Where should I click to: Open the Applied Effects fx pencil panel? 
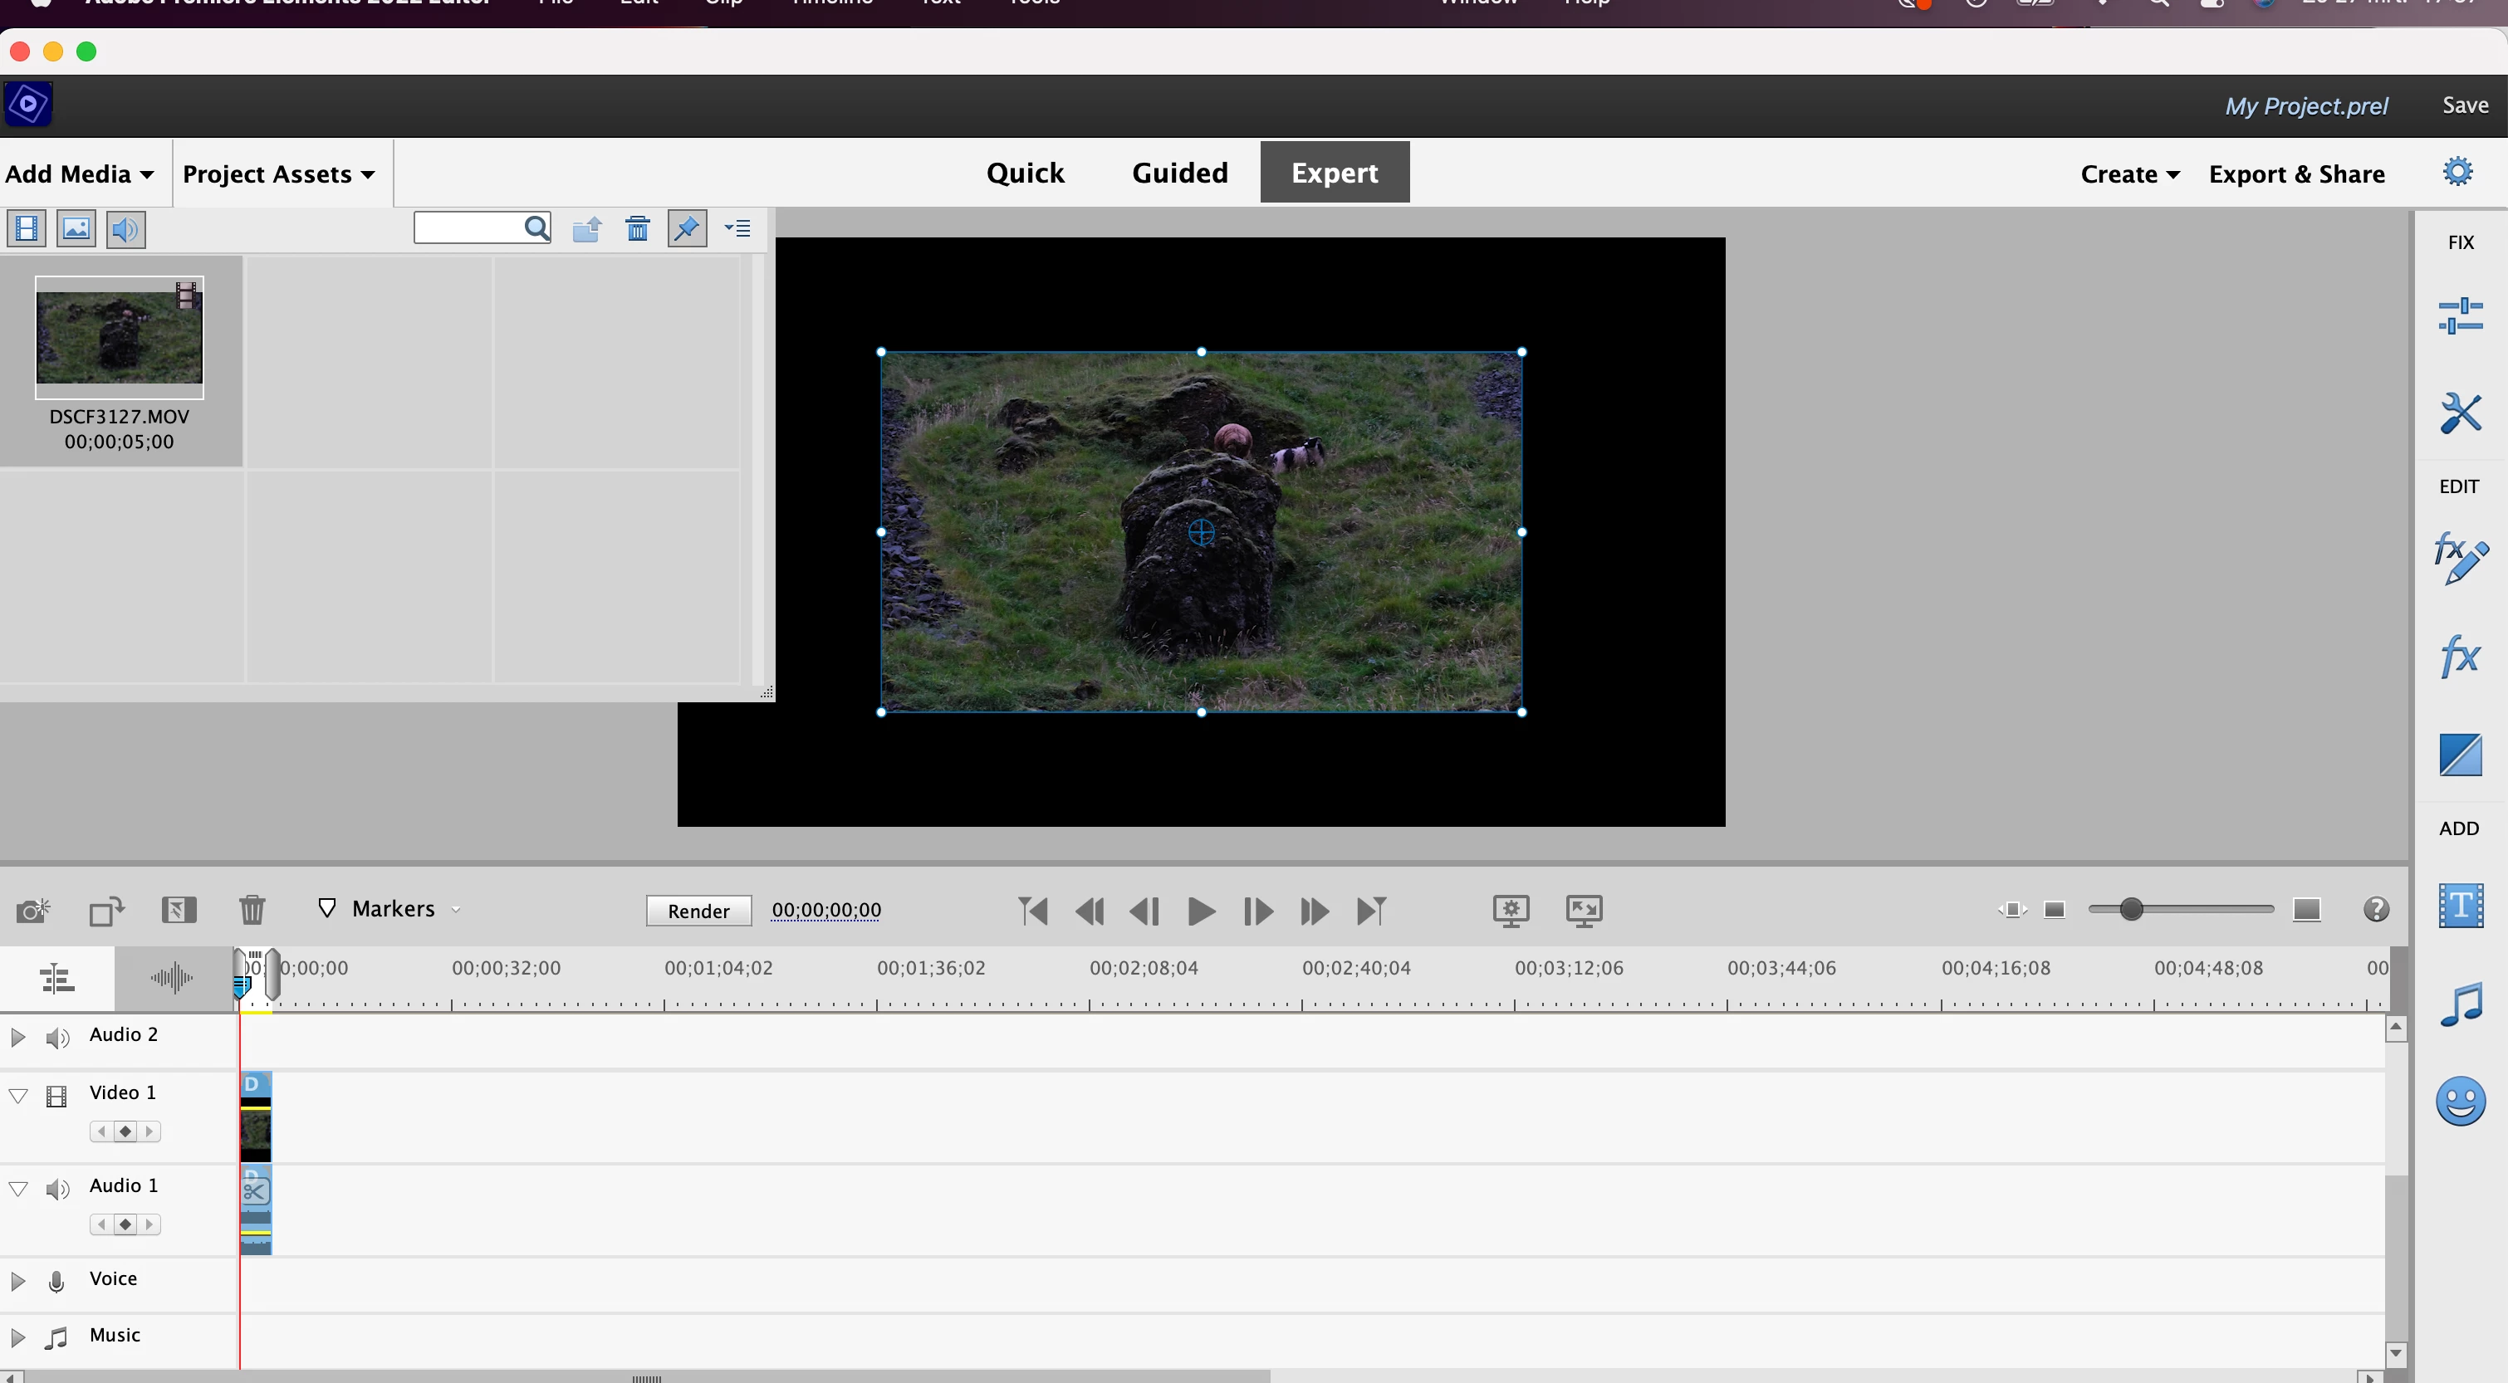pos(2459,559)
